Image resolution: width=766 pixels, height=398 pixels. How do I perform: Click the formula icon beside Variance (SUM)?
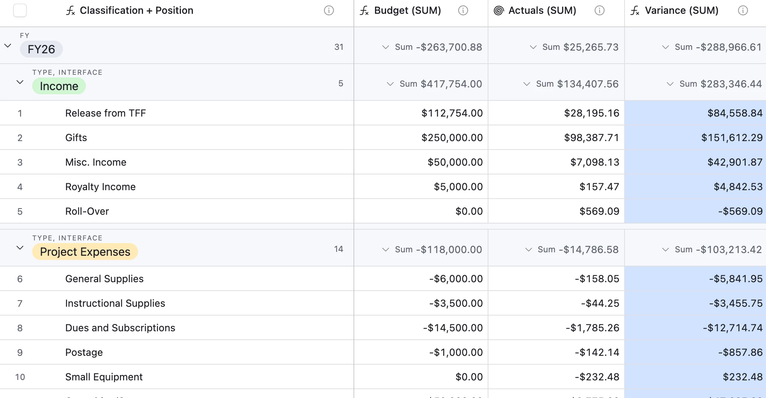tap(635, 11)
